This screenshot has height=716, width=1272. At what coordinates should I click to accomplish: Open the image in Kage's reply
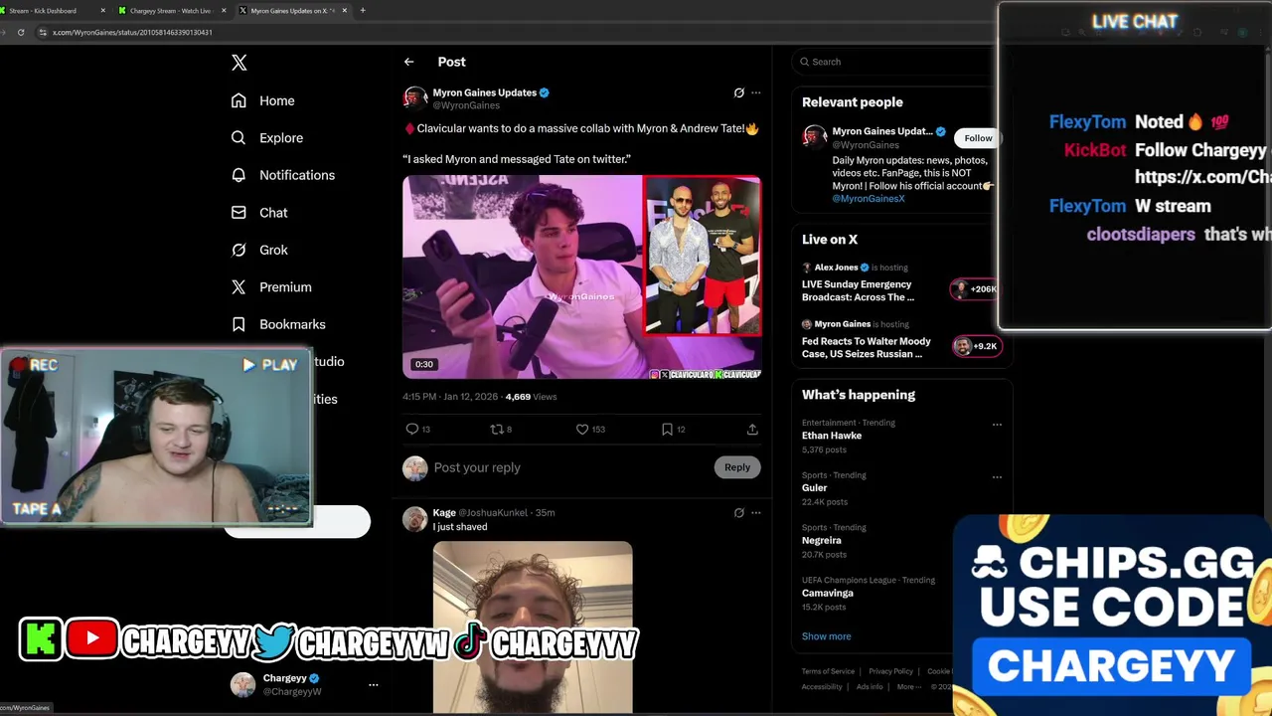(533, 627)
